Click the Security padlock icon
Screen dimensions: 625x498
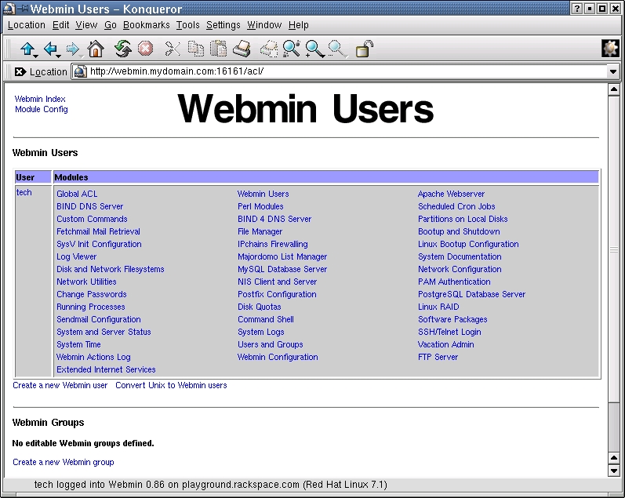coord(364,49)
